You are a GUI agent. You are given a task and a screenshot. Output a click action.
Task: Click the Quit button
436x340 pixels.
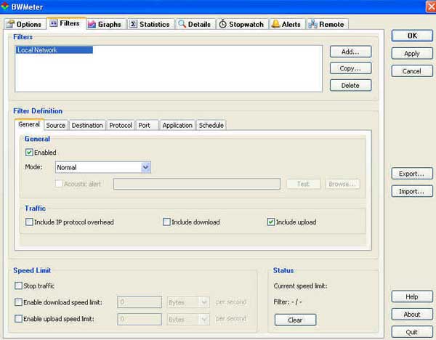(x=412, y=332)
